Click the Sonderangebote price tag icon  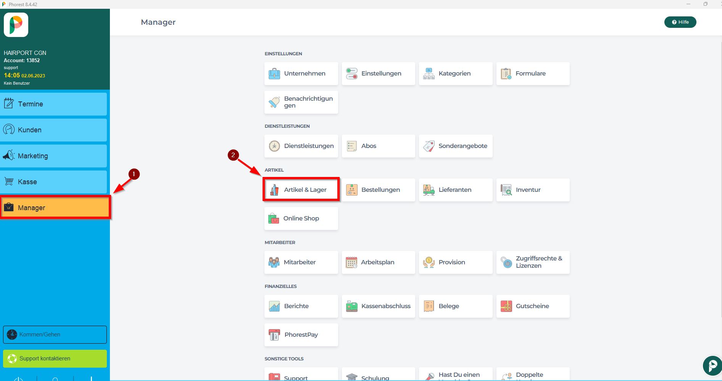429,146
